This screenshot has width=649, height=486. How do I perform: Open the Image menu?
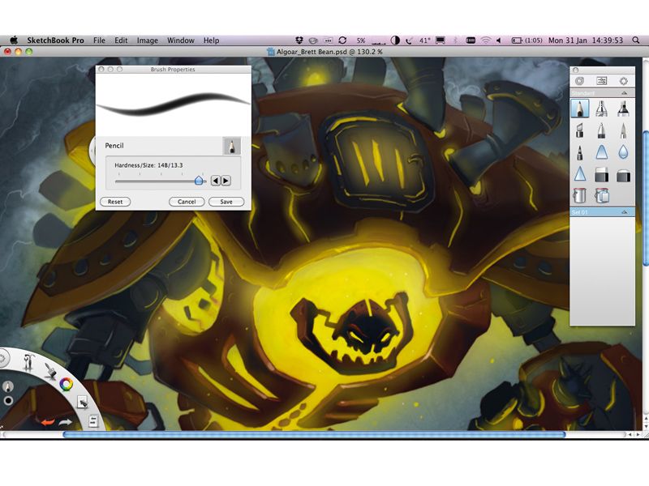[148, 40]
